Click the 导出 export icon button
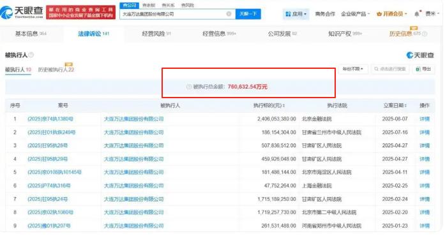The image size is (445, 241). pyautogui.click(x=423, y=69)
